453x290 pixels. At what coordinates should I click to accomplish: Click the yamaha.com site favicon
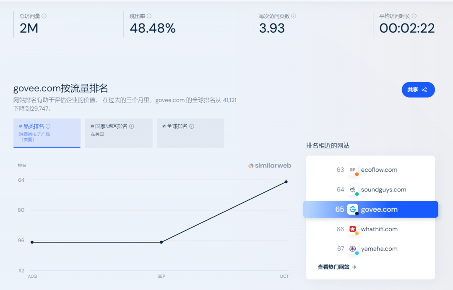353,248
